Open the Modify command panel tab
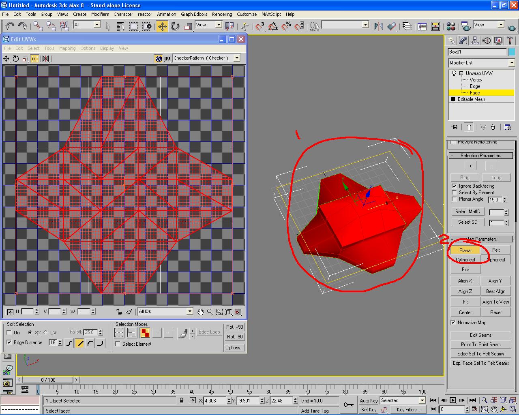 (x=463, y=41)
